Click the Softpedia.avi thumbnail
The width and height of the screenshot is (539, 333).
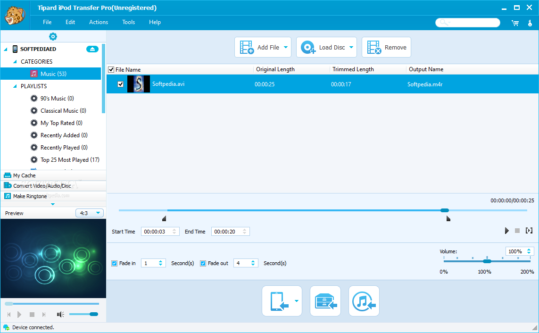click(139, 84)
